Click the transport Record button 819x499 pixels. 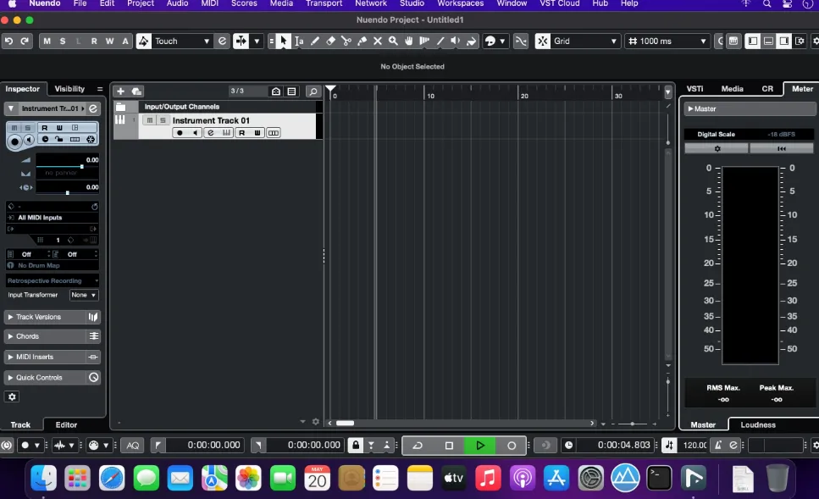[512, 445]
